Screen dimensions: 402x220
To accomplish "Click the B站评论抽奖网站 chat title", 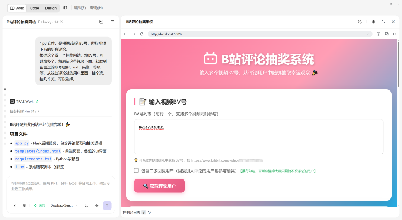I will click(21, 22).
